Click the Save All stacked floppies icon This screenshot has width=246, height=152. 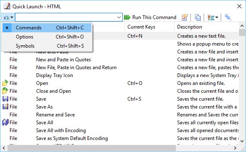coord(5,122)
